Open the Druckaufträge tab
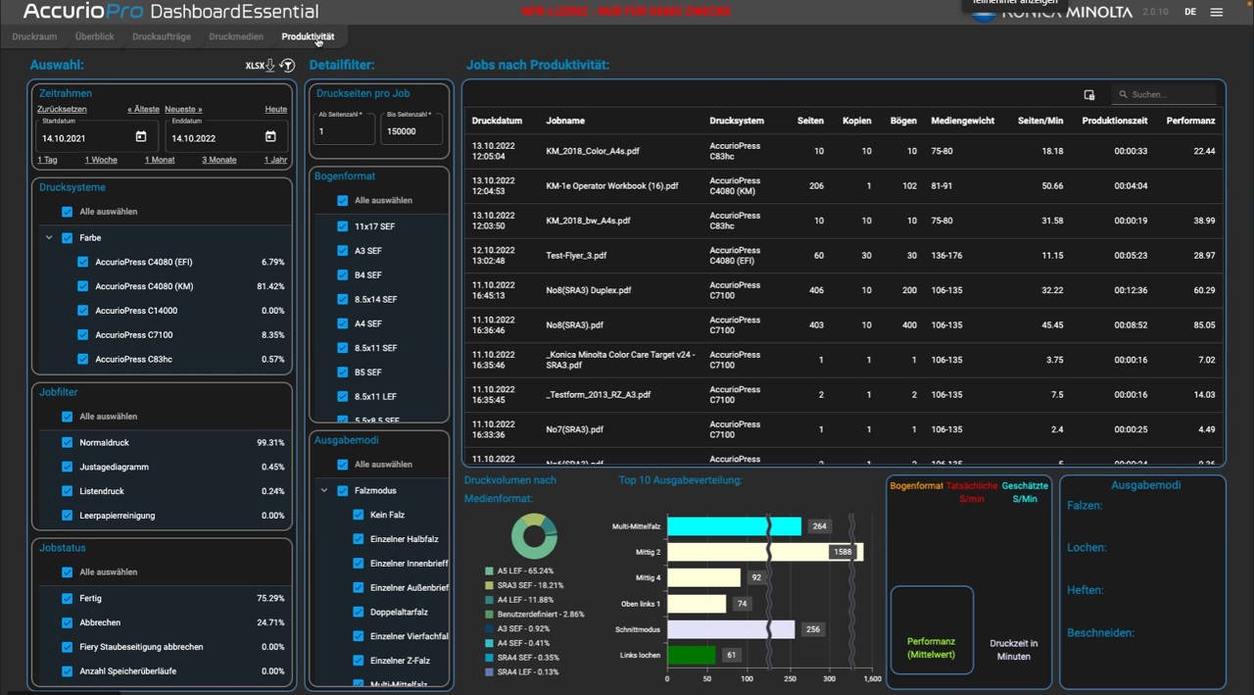This screenshot has width=1254, height=695. (x=162, y=36)
